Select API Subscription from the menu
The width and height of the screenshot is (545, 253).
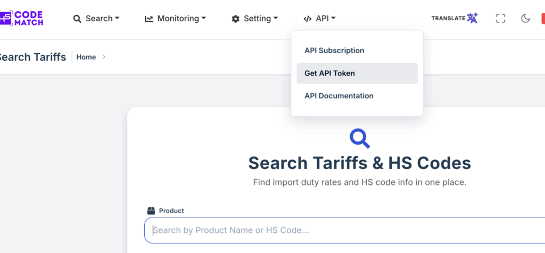coord(334,50)
